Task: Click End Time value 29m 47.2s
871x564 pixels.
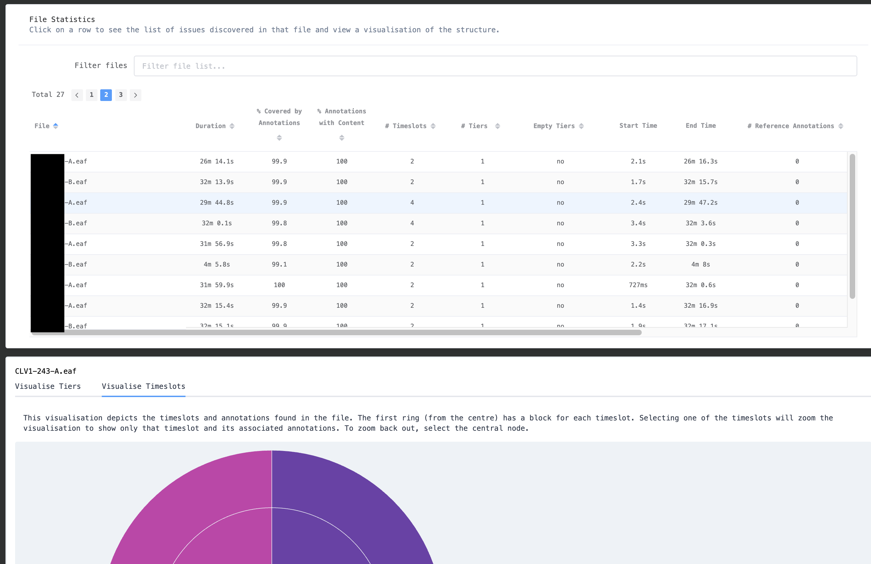Action: click(700, 203)
